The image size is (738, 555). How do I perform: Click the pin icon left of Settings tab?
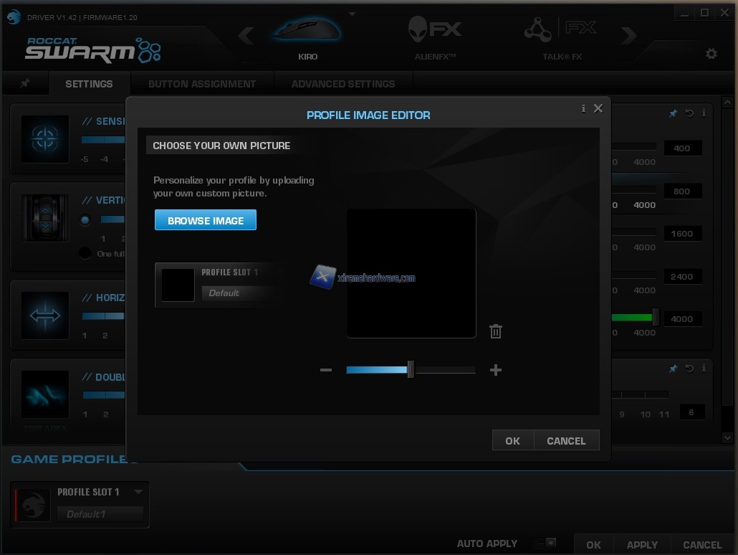(25, 83)
